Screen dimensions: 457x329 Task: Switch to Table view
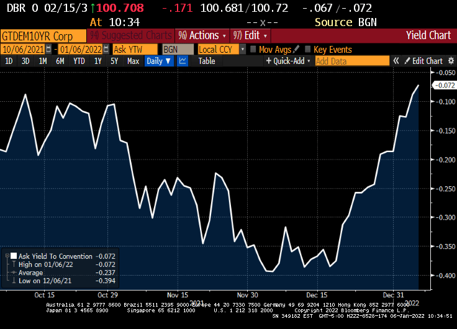(x=207, y=61)
